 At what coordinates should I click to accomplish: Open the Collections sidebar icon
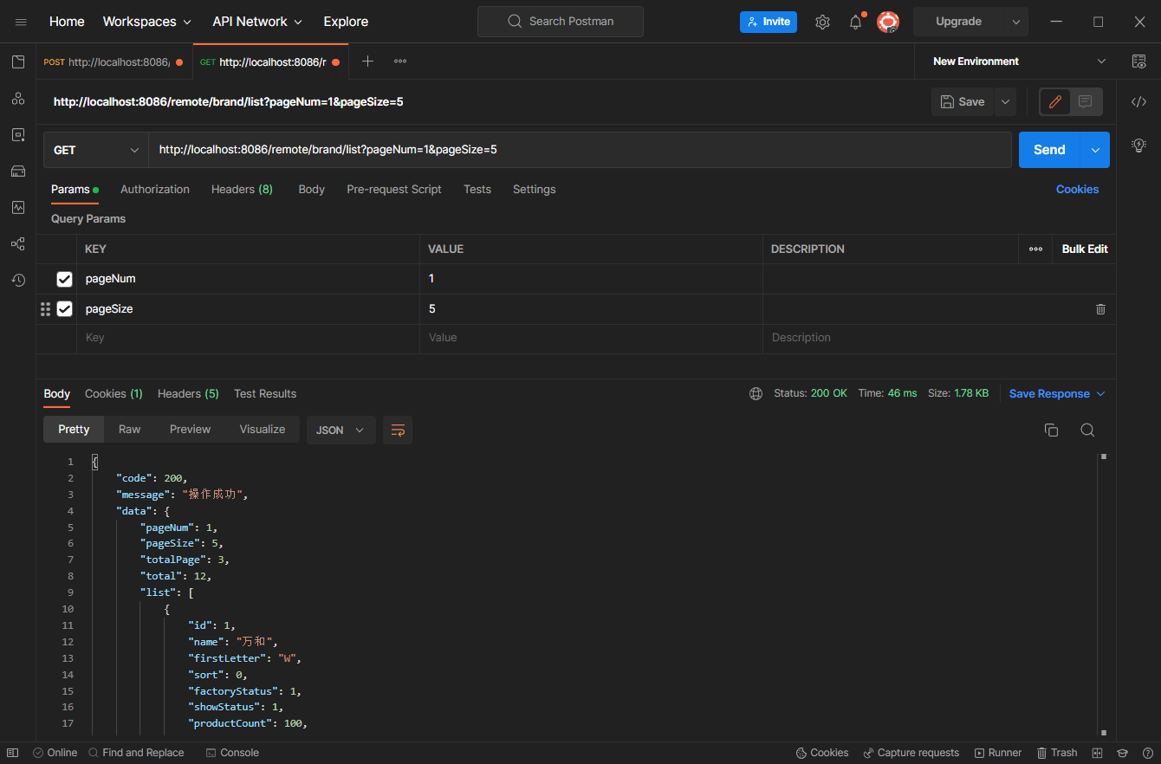[x=18, y=62]
